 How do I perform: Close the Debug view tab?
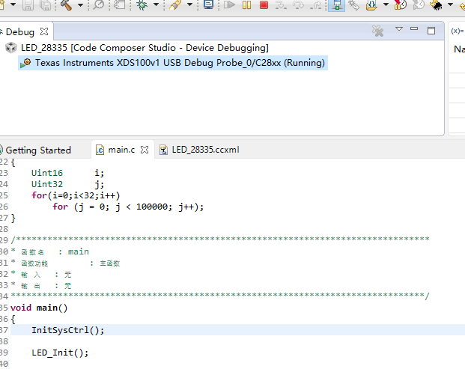(44, 31)
